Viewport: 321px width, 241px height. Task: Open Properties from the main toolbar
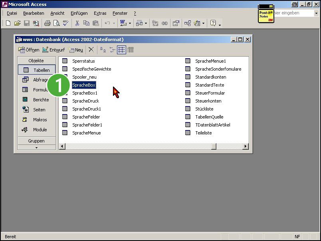(176, 23)
